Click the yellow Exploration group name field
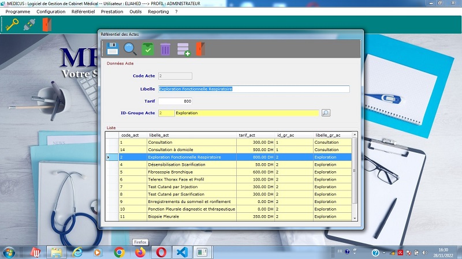 pos(247,113)
